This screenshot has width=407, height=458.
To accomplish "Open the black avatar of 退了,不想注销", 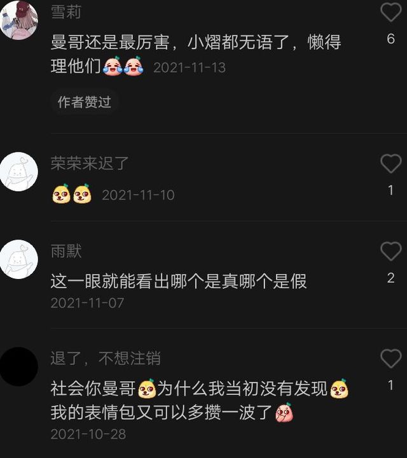I will coord(18,366).
